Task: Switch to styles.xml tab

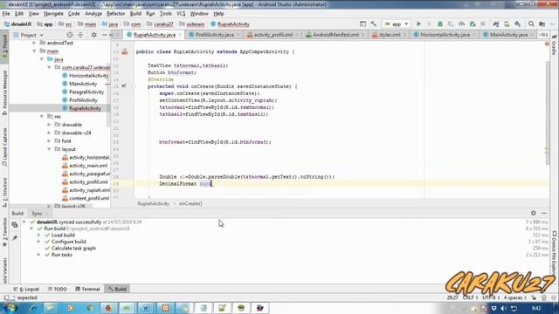Action: pyautogui.click(x=390, y=35)
